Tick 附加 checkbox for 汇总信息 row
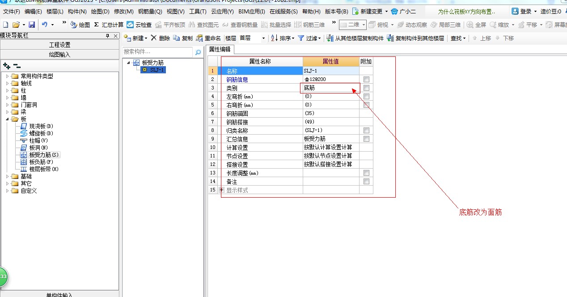This screenshot has width=567, height=297. [366, 139]
